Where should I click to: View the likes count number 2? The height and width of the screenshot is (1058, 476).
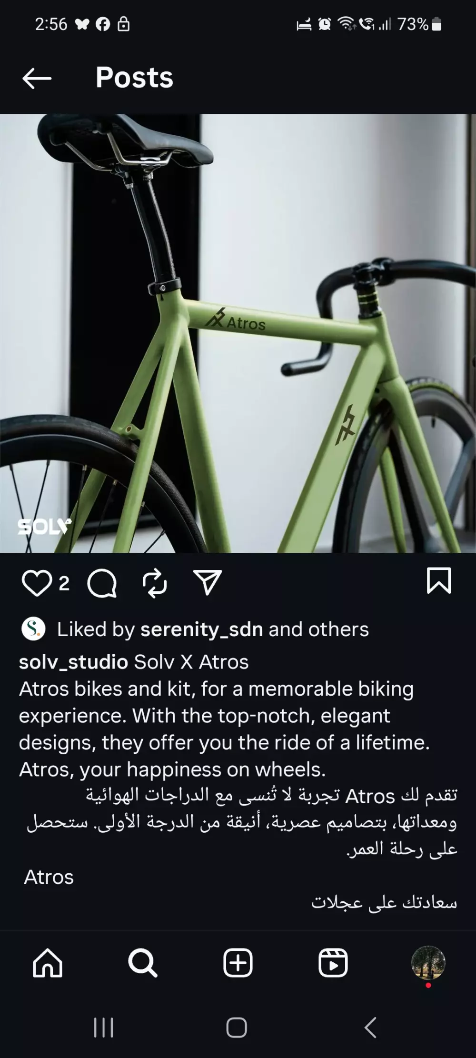[64, 583]
